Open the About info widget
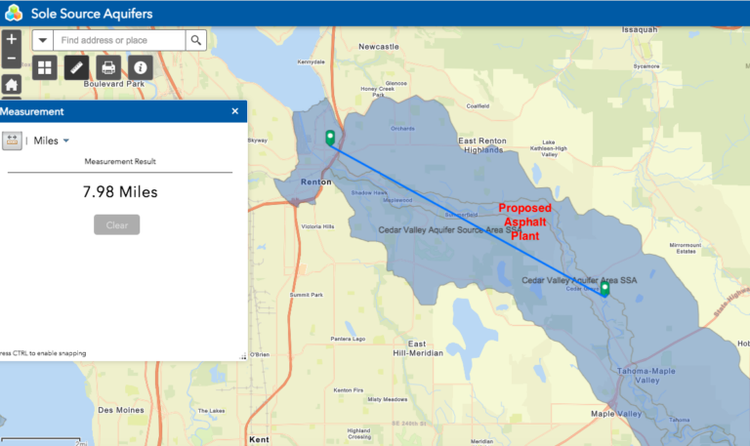 pos(141,67)
